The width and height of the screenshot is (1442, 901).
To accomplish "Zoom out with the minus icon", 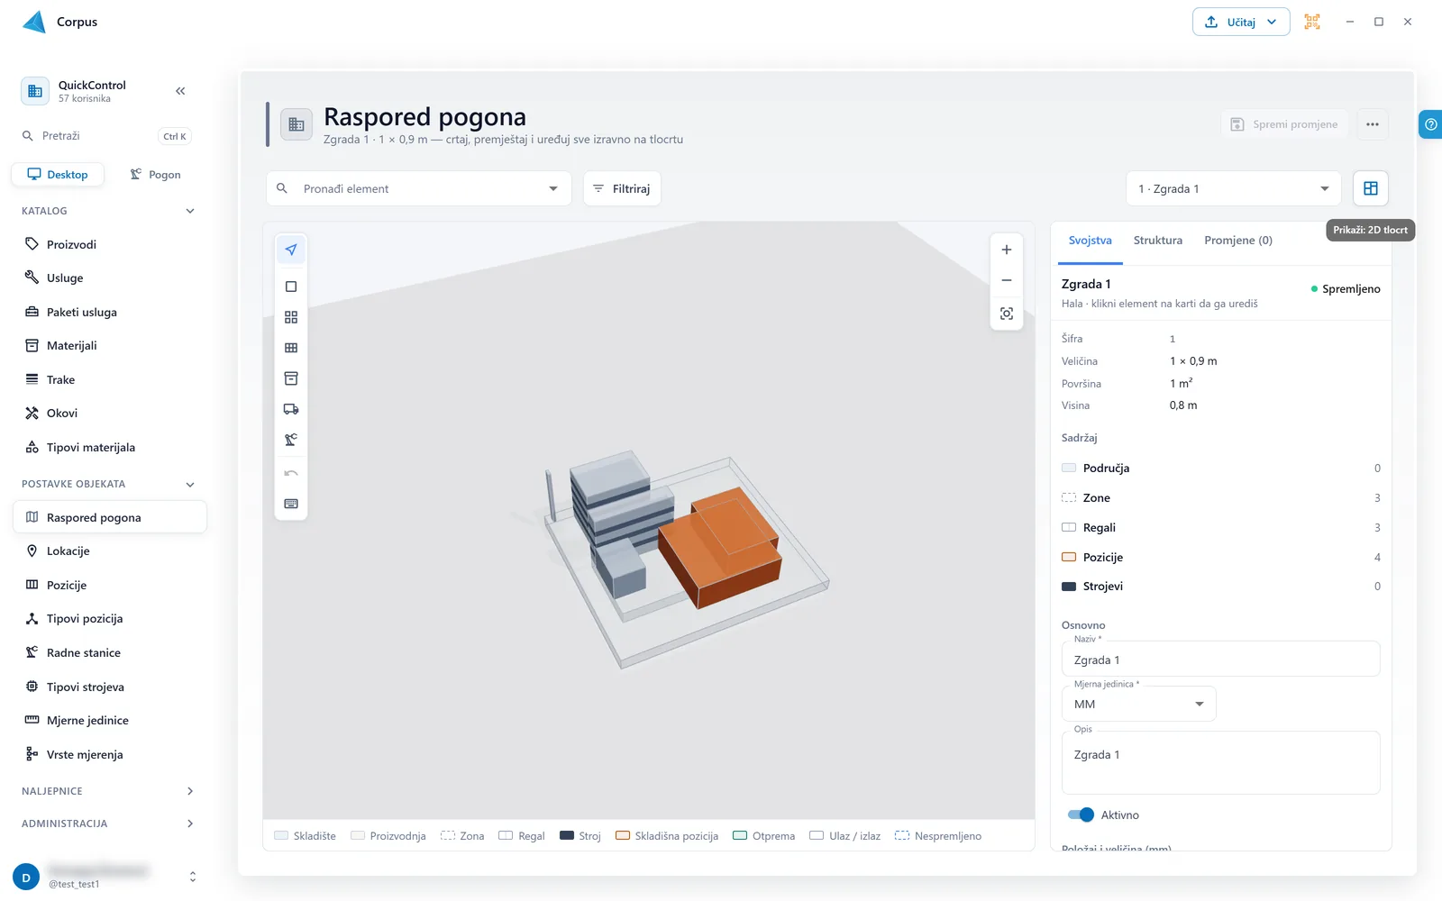I will 1007,280.
